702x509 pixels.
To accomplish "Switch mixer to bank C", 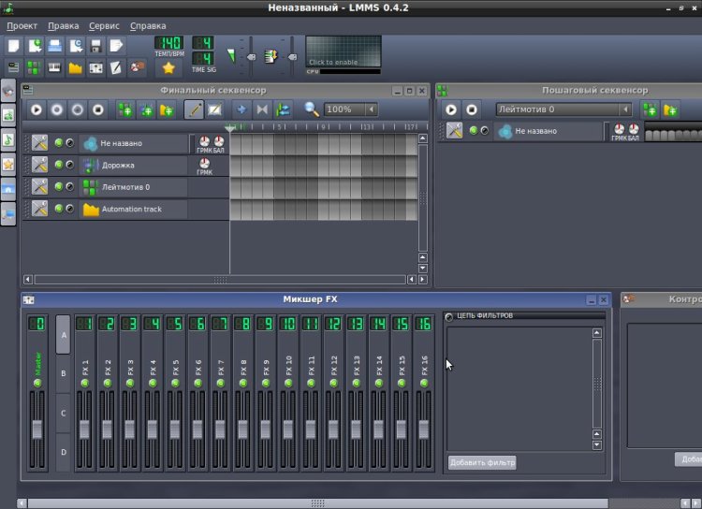I will coord(63,414).
